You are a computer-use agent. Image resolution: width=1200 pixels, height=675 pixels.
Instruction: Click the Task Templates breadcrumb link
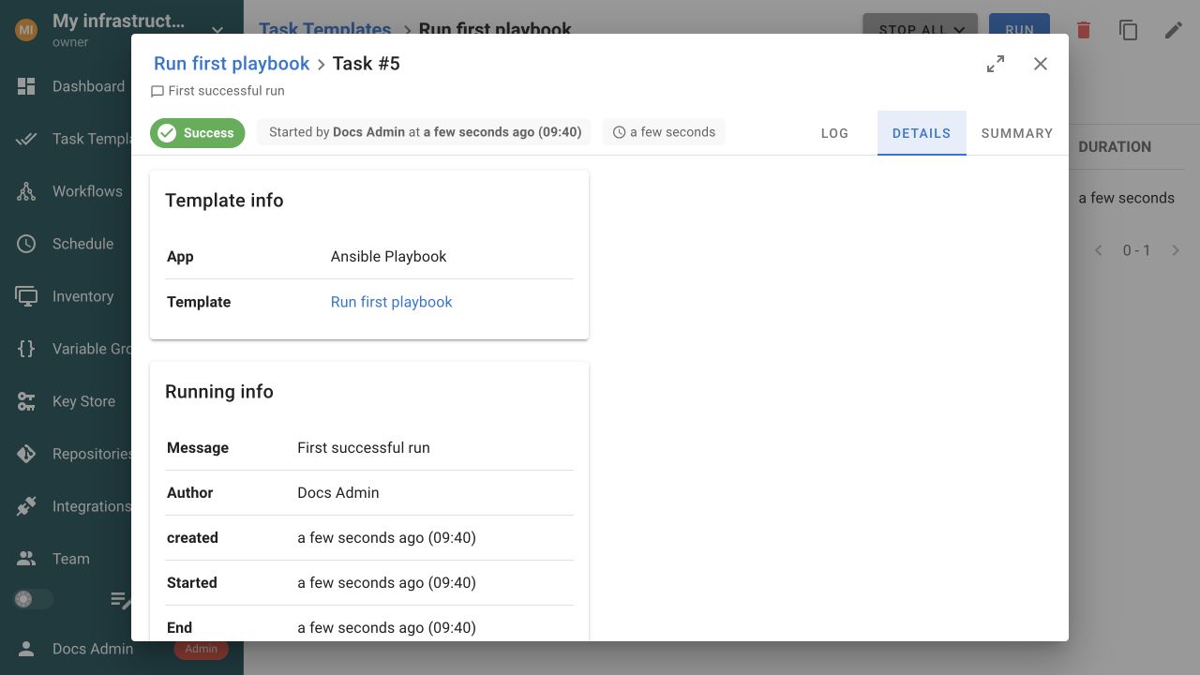[x=325, y=30]
